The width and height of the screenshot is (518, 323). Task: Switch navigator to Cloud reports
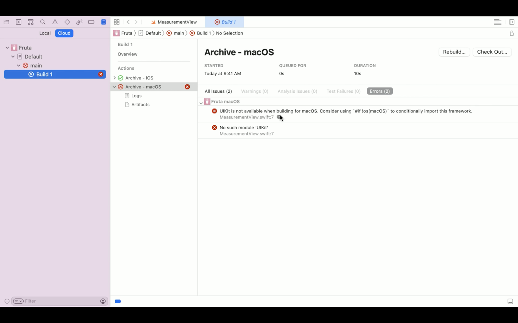[64, 33]
